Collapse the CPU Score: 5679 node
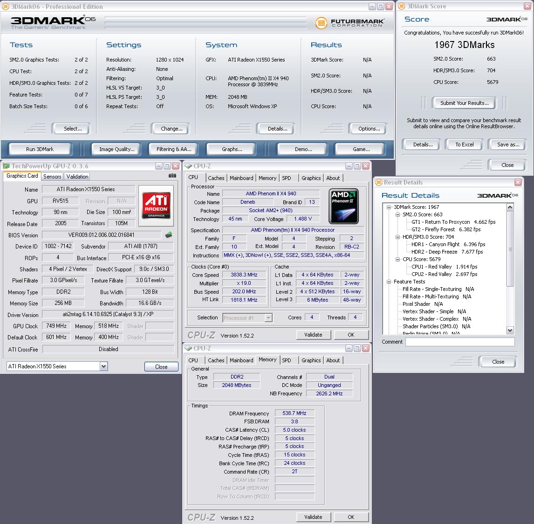534x524 pixels. tap(397, 259)
